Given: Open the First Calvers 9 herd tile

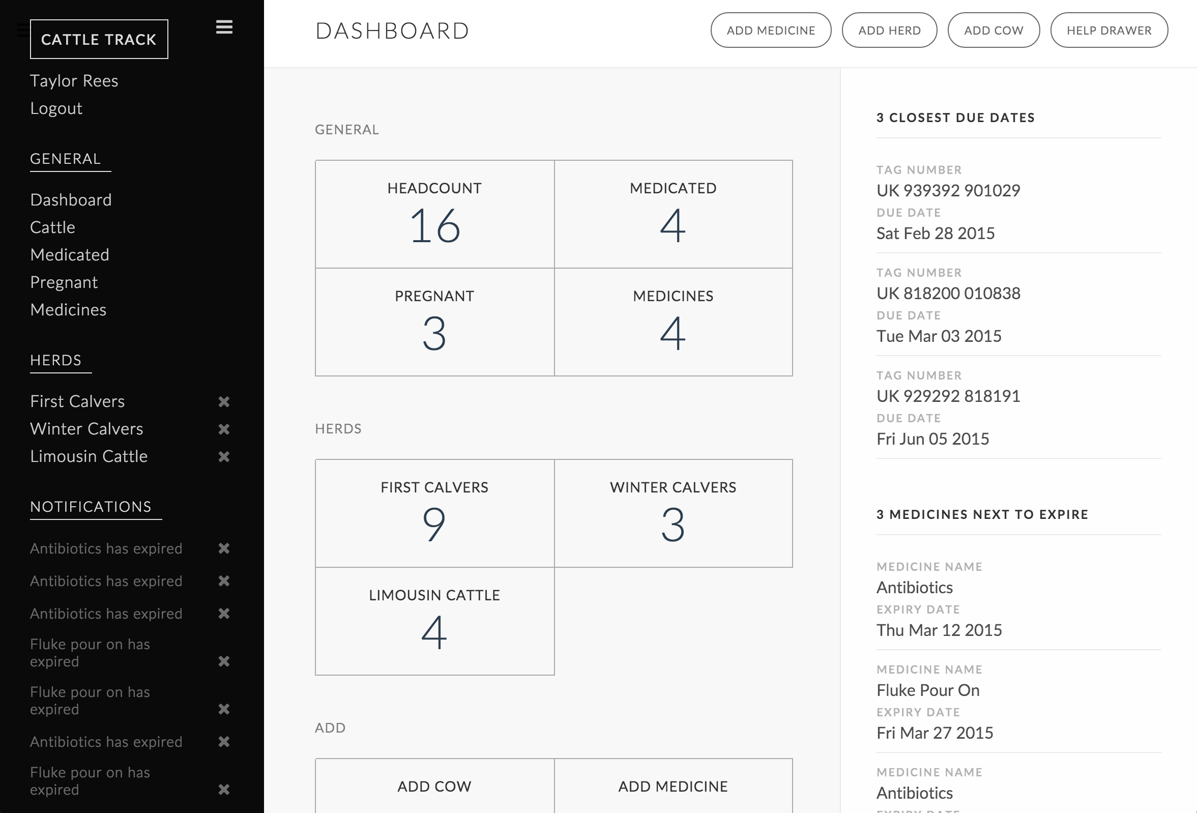Looking at the screenshot, I should coord(435,513).
